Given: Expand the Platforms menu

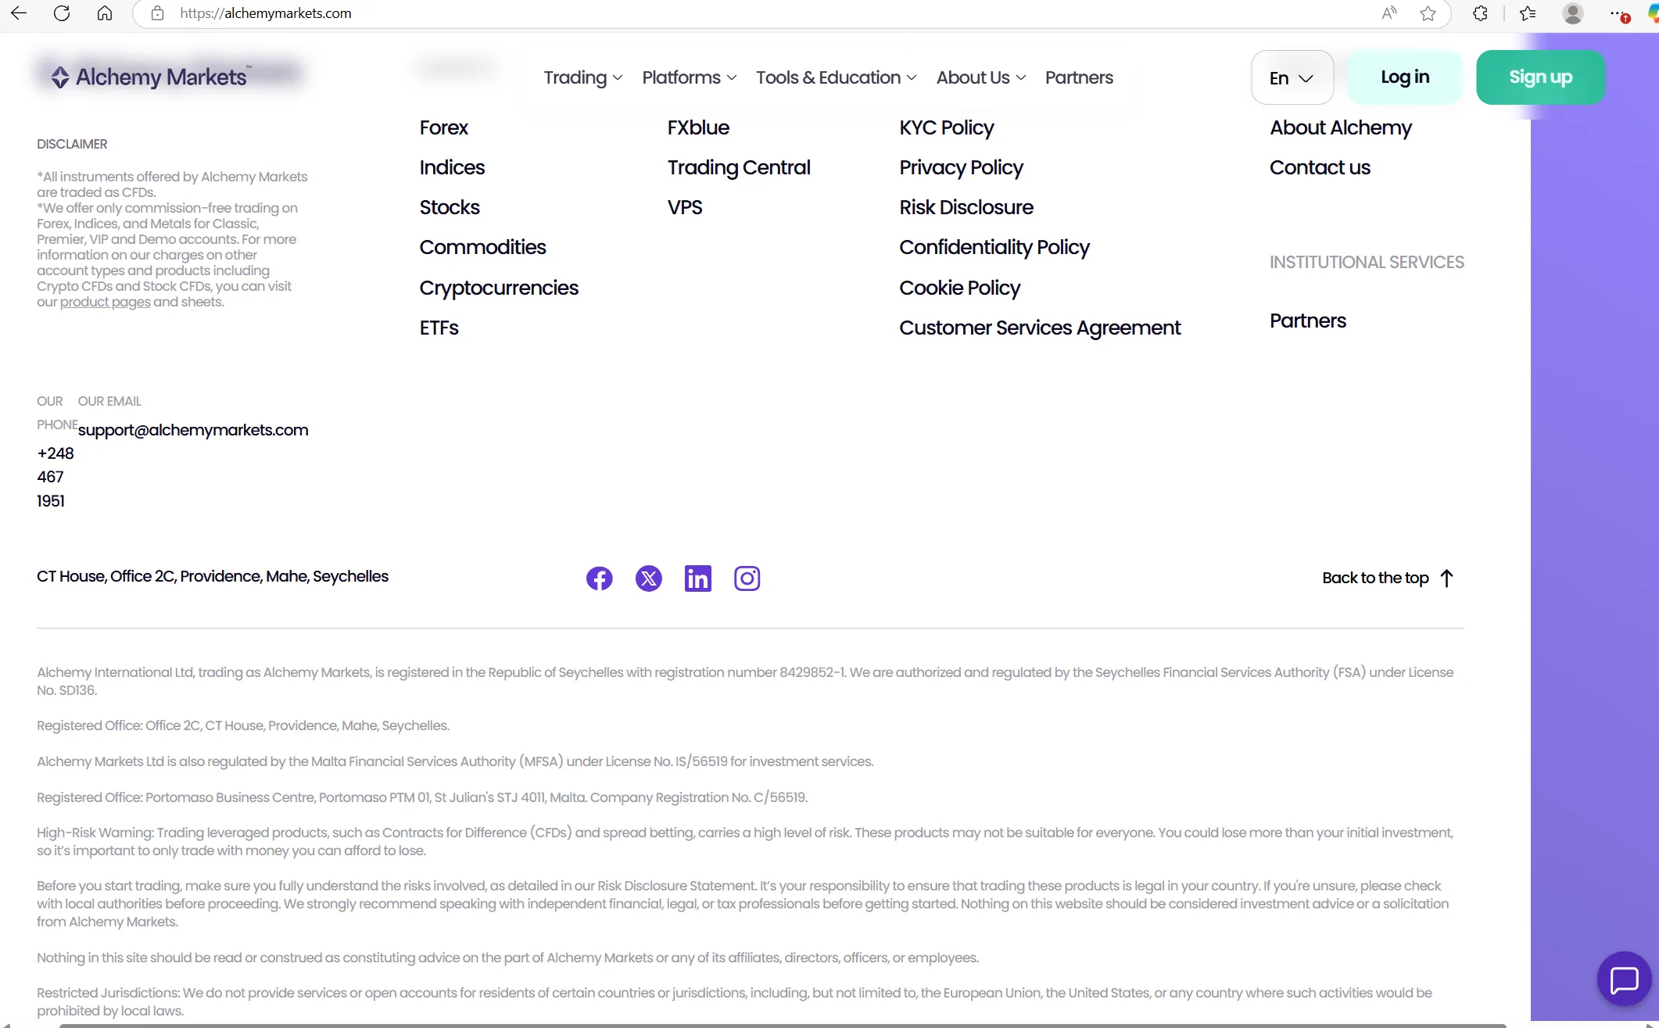Looking at the screenshot, I should point(690,77).
